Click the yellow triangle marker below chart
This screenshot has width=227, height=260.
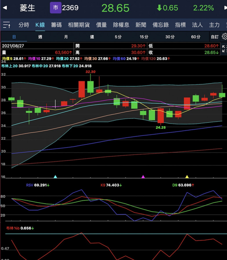[x=187, y=176]
